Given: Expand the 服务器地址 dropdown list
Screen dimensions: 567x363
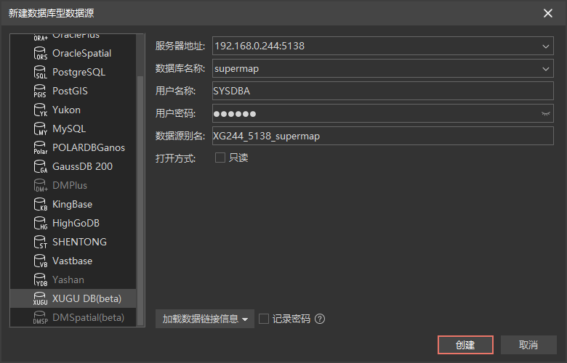Looking at the screenshot, I should [x=546, y=46].
